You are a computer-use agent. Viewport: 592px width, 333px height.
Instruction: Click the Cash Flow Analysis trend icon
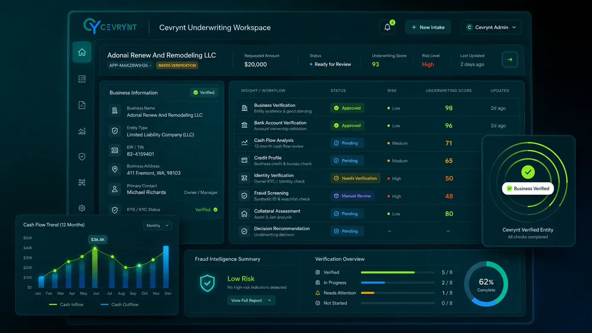coord(244,143)
